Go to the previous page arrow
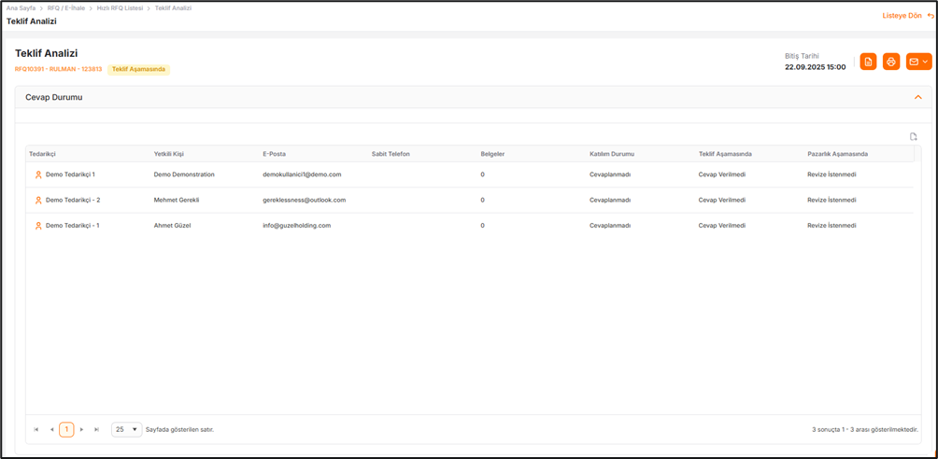 click(51, 430)
